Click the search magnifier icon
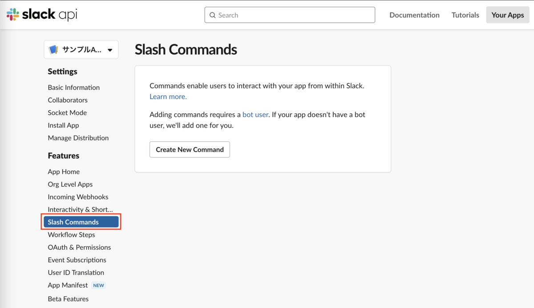This screenshot has width=534, height=308. pyautogui.click(x=213, y=15)
